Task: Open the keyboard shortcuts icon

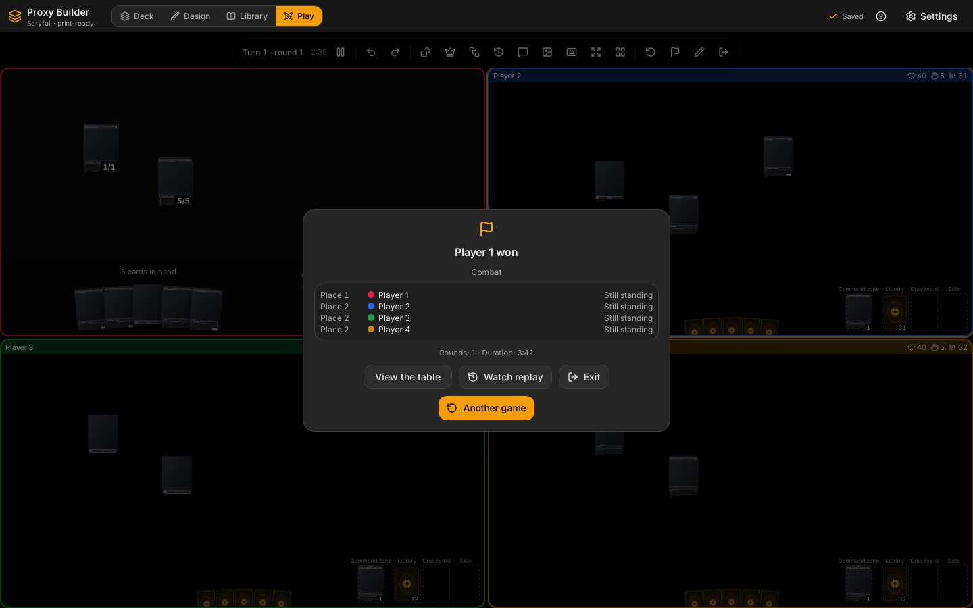Action: [572, 52]
